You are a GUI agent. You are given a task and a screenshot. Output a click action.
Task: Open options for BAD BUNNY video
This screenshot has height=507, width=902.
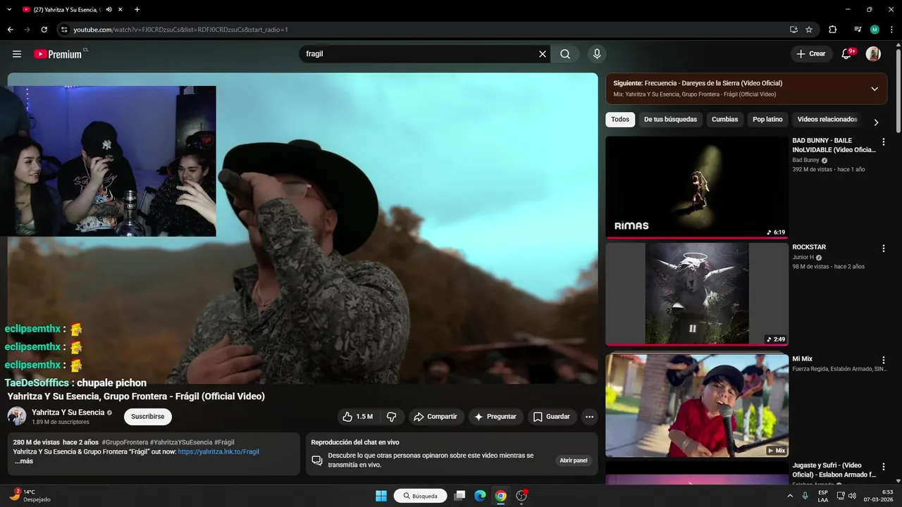point(884,142)
